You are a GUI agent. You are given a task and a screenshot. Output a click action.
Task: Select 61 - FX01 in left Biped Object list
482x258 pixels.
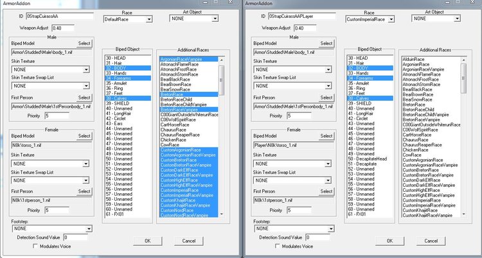[128, 214]
